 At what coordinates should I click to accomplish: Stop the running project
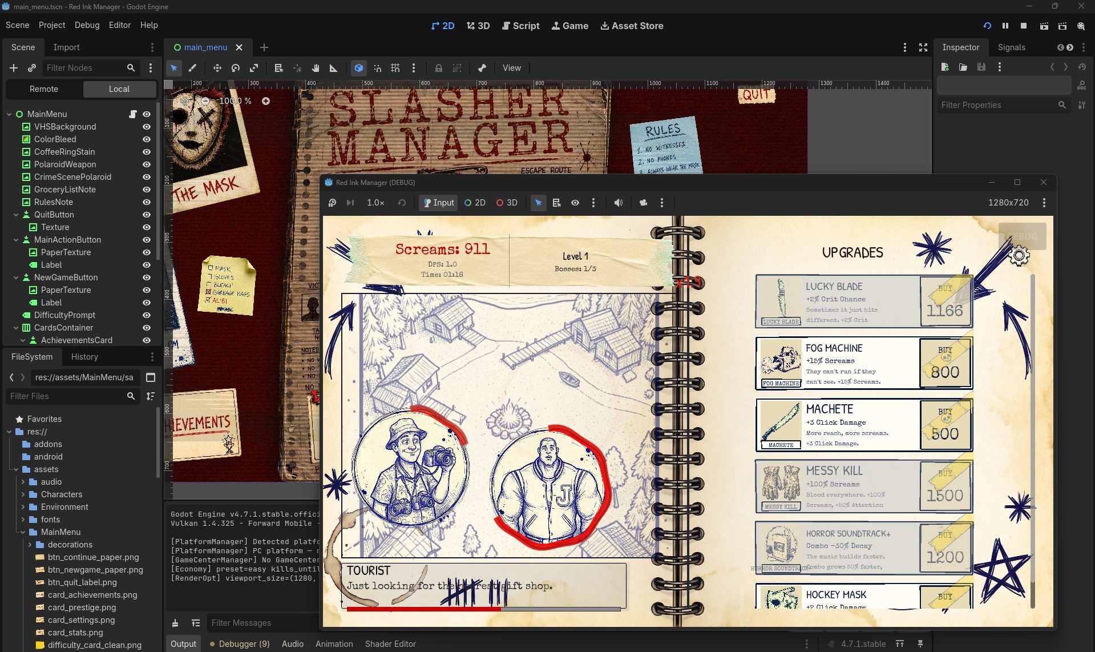tap(1024, 26)
